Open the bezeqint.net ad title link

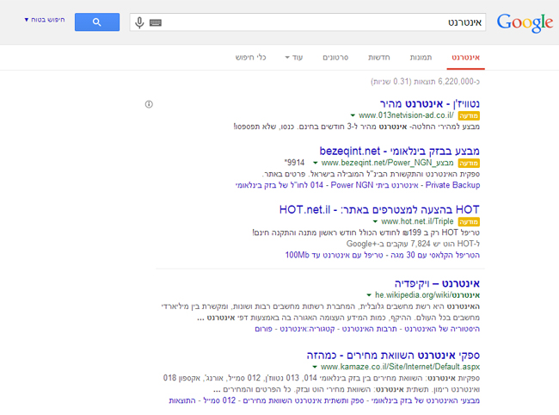point(400,151)
